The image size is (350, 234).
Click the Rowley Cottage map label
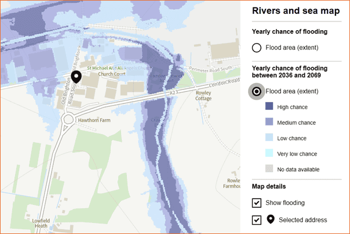click(x=203, y=96)
